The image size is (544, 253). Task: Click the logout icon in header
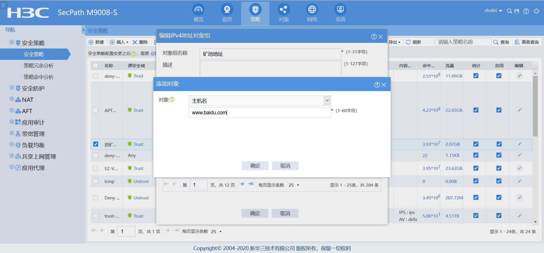537,11
